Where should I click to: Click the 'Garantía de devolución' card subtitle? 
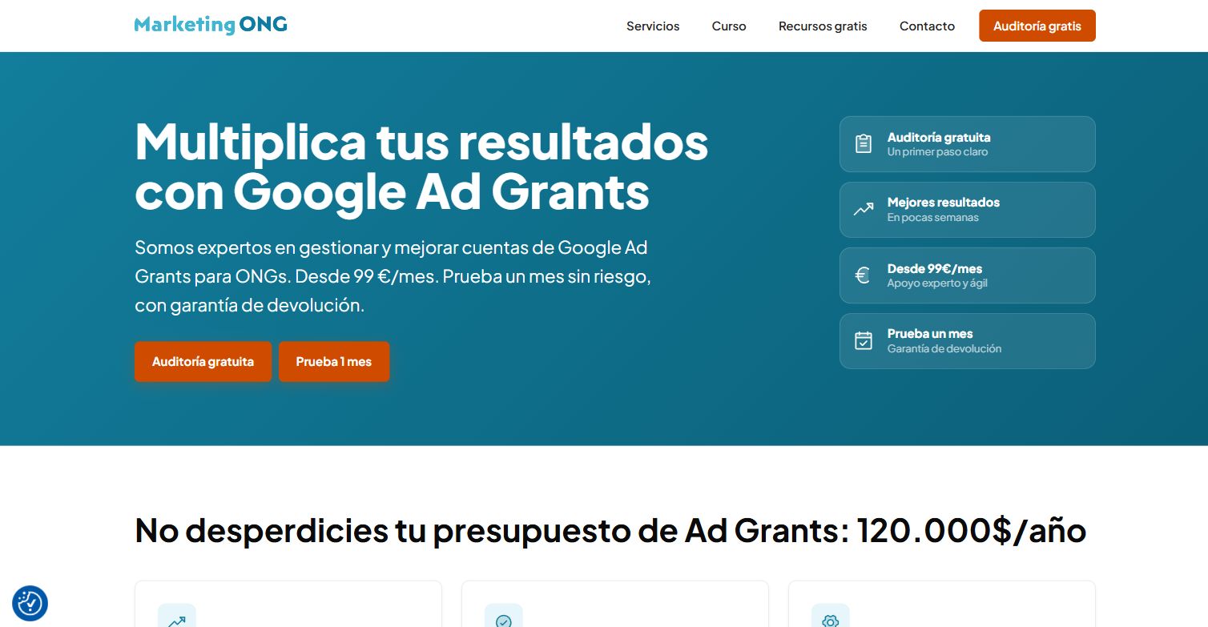(x=944, y=349)
